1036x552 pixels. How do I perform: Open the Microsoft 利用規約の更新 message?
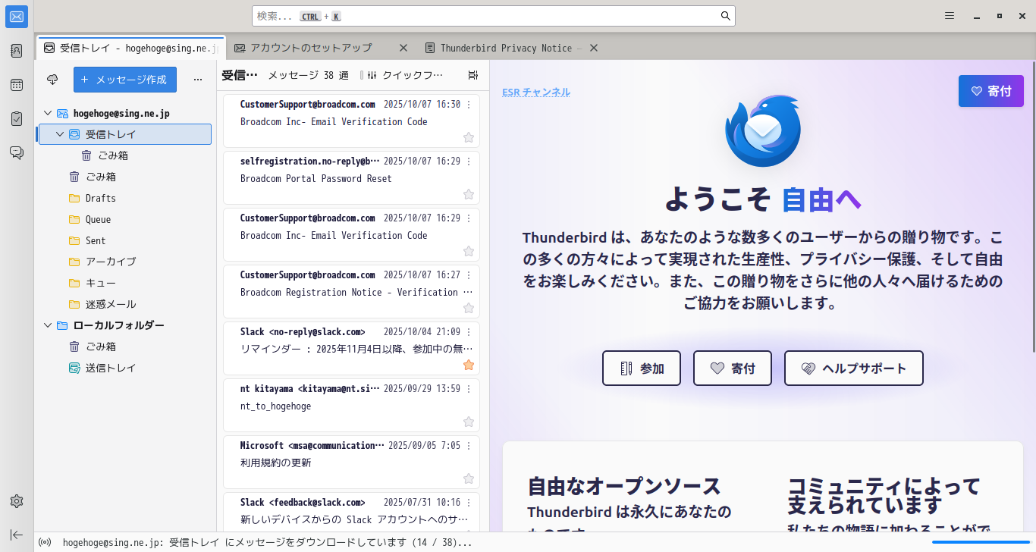coord(351,462)
